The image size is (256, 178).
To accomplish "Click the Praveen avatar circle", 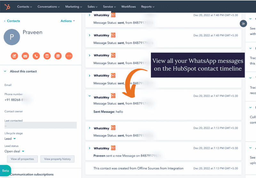I will tap(12, 37).
